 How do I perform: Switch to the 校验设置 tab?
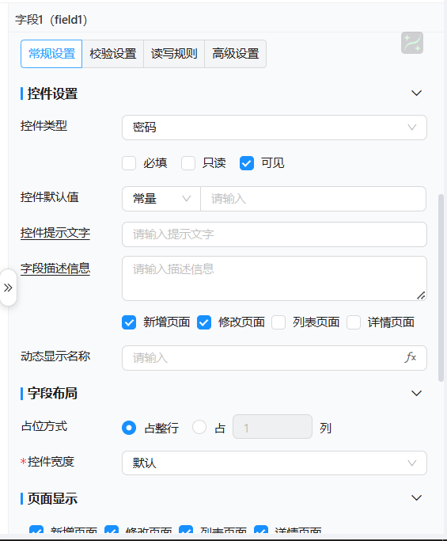click(112, 54)
